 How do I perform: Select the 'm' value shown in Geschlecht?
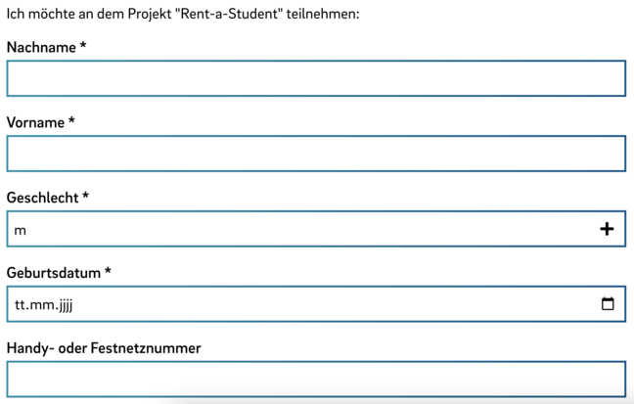click(21, 231)
